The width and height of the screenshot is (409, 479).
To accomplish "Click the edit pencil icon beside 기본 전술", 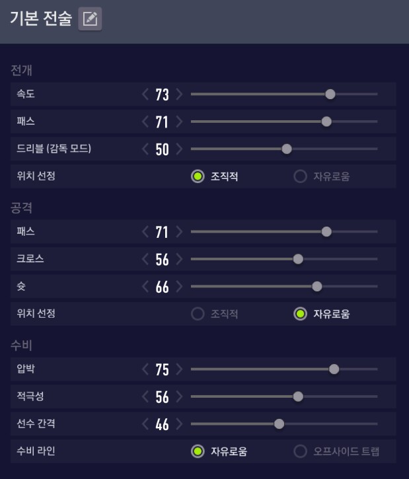I will tap(90, 19).
